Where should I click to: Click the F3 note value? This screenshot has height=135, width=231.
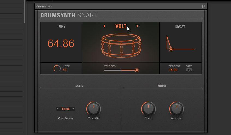click(65, 70)
